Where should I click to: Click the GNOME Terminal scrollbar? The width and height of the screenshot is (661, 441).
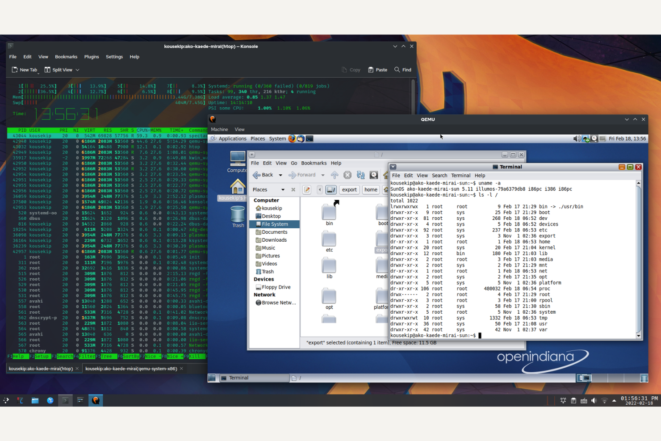click(638, 259)
